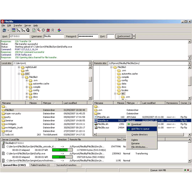Viewport: 192px width, 192px height.
Task: Open the Server menu
Action: tap(28, 26)
